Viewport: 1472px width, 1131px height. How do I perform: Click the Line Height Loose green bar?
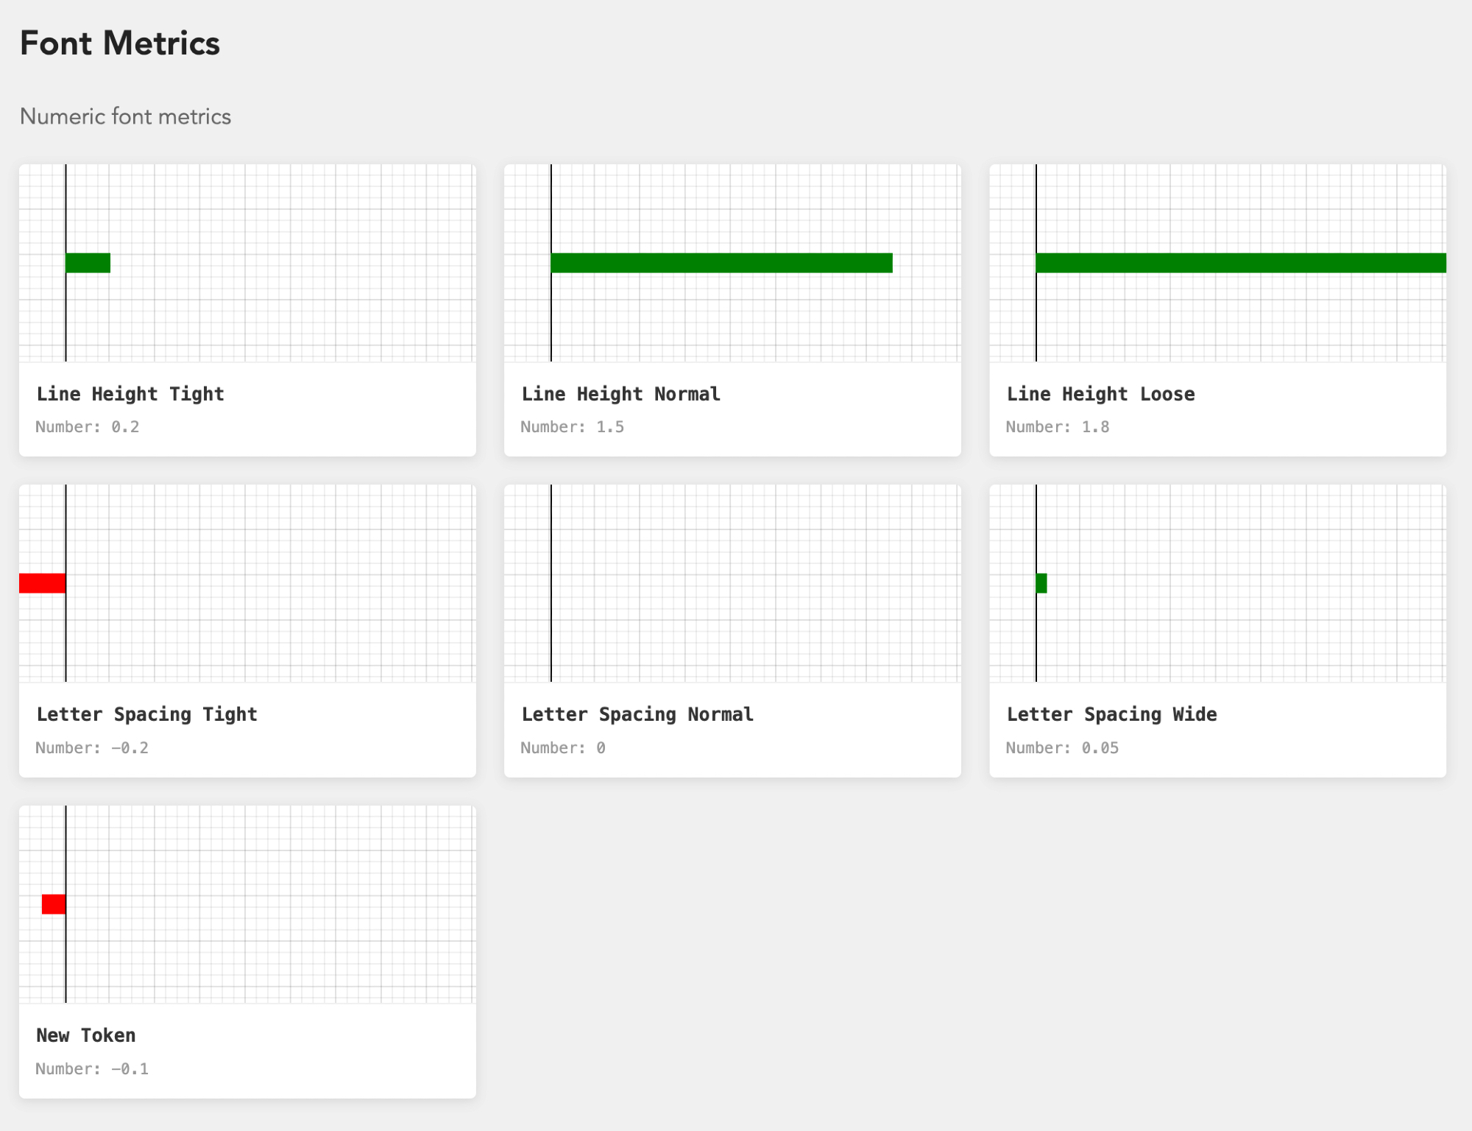click(x=1241, y=263)
